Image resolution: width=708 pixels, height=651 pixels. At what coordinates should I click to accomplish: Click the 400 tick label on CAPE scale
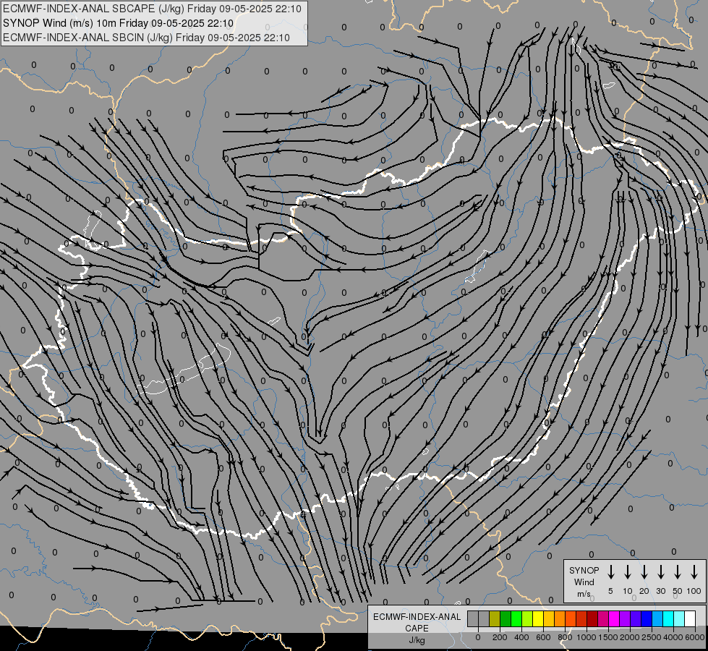pyautogui.click(x=521, y=637)
